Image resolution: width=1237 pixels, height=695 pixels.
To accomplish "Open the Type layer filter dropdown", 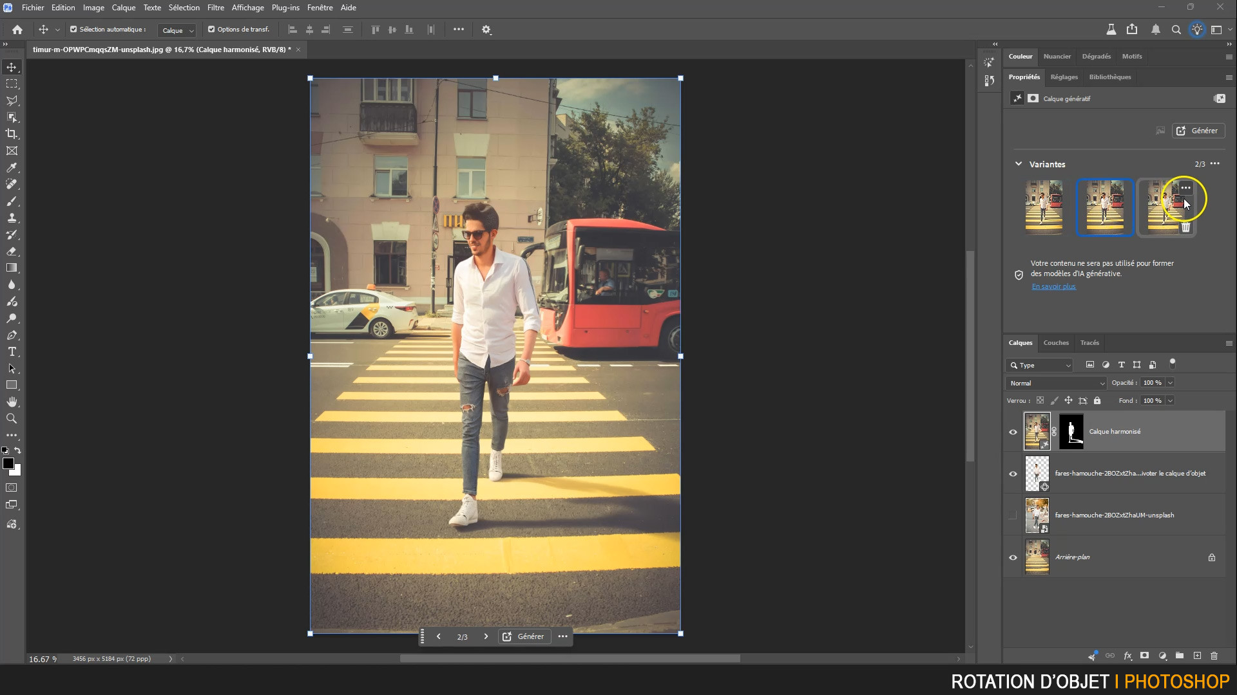I will (x=1040, y=365).
